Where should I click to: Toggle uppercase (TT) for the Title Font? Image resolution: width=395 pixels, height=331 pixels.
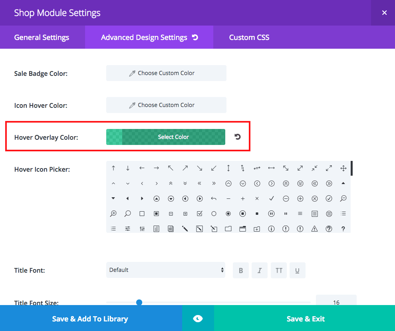(x=279, y=270)
